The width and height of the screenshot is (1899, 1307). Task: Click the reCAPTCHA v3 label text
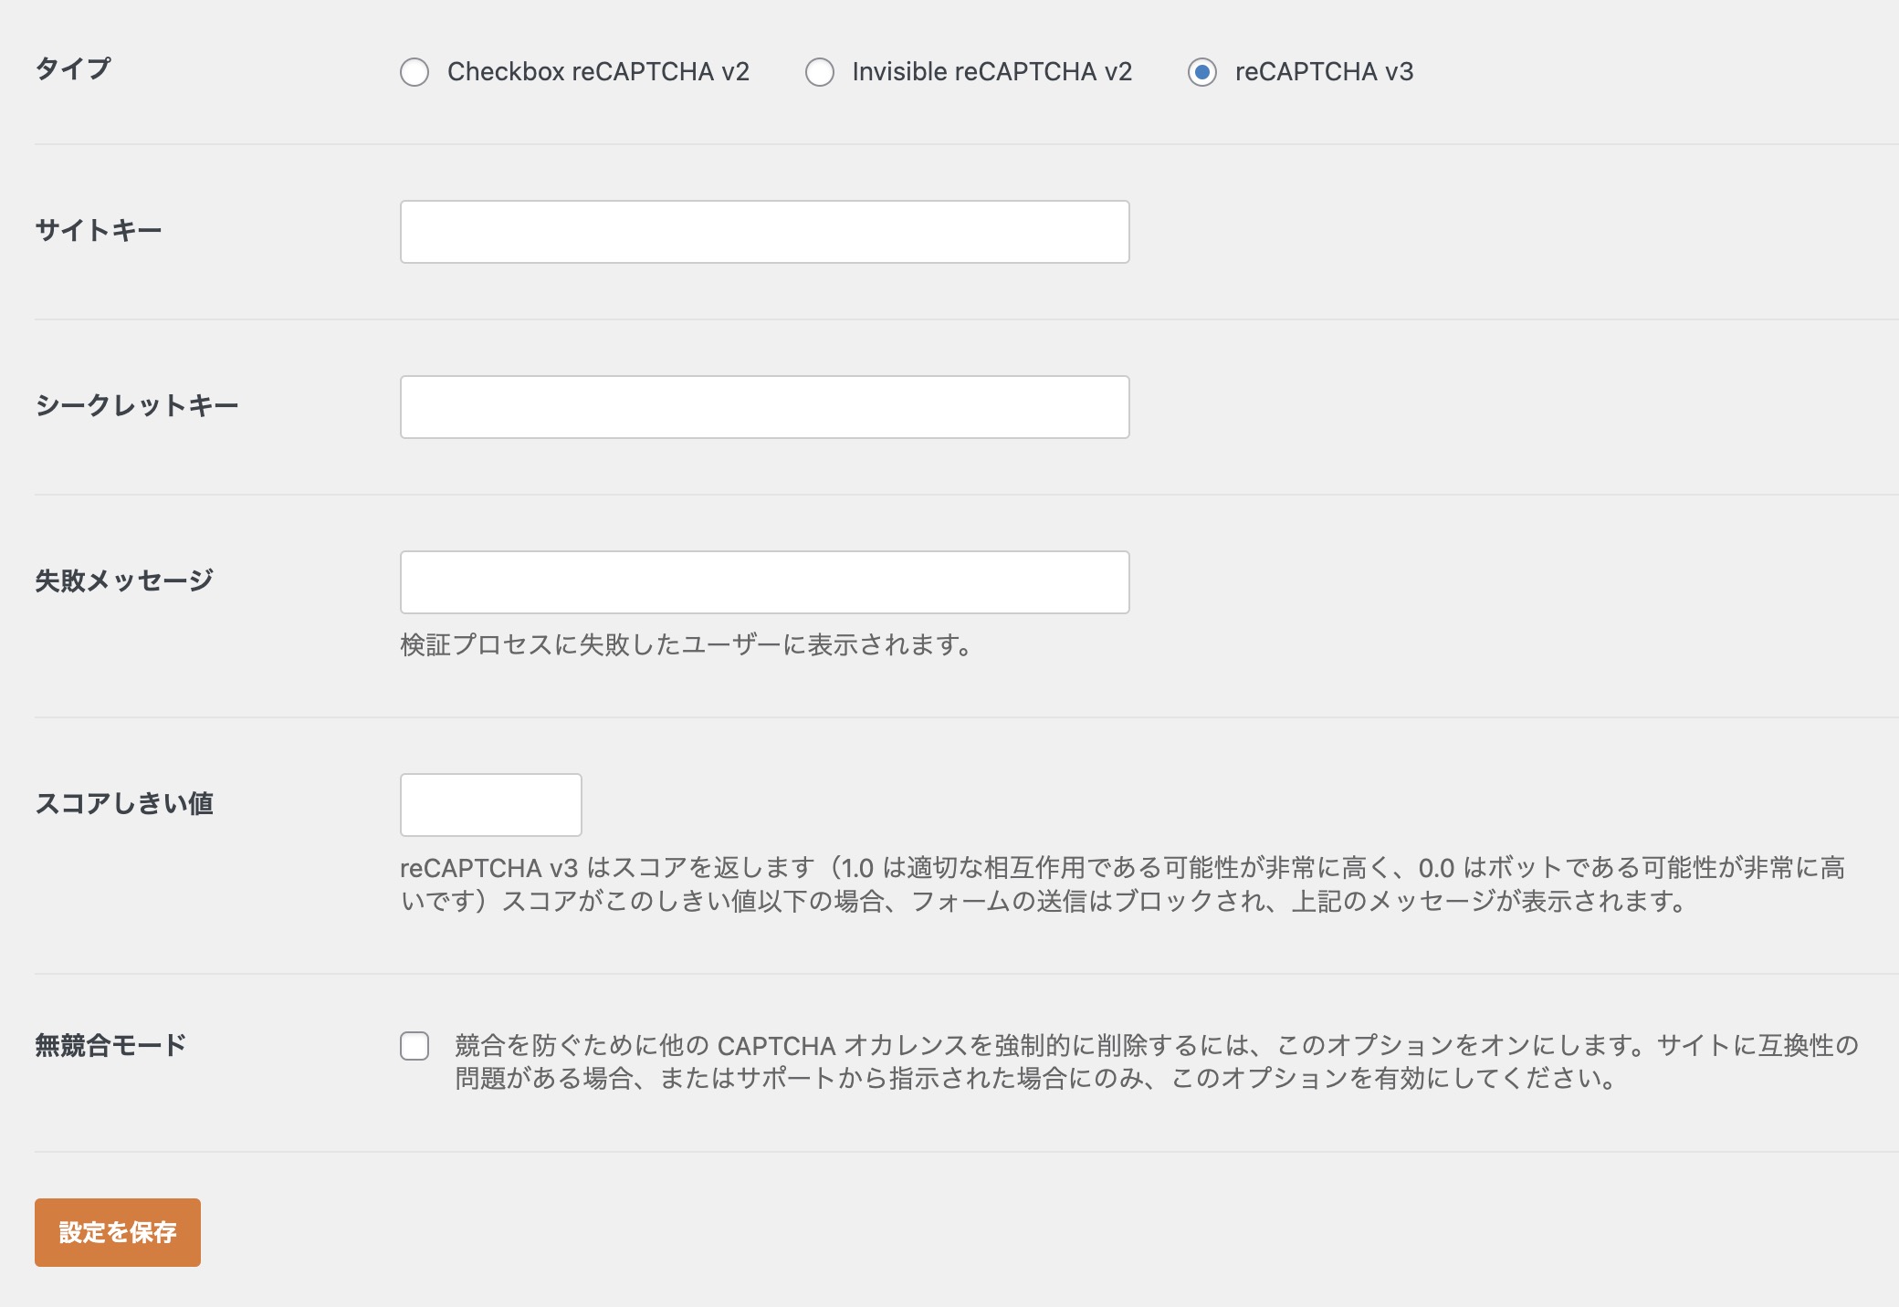pos(1325,72)
